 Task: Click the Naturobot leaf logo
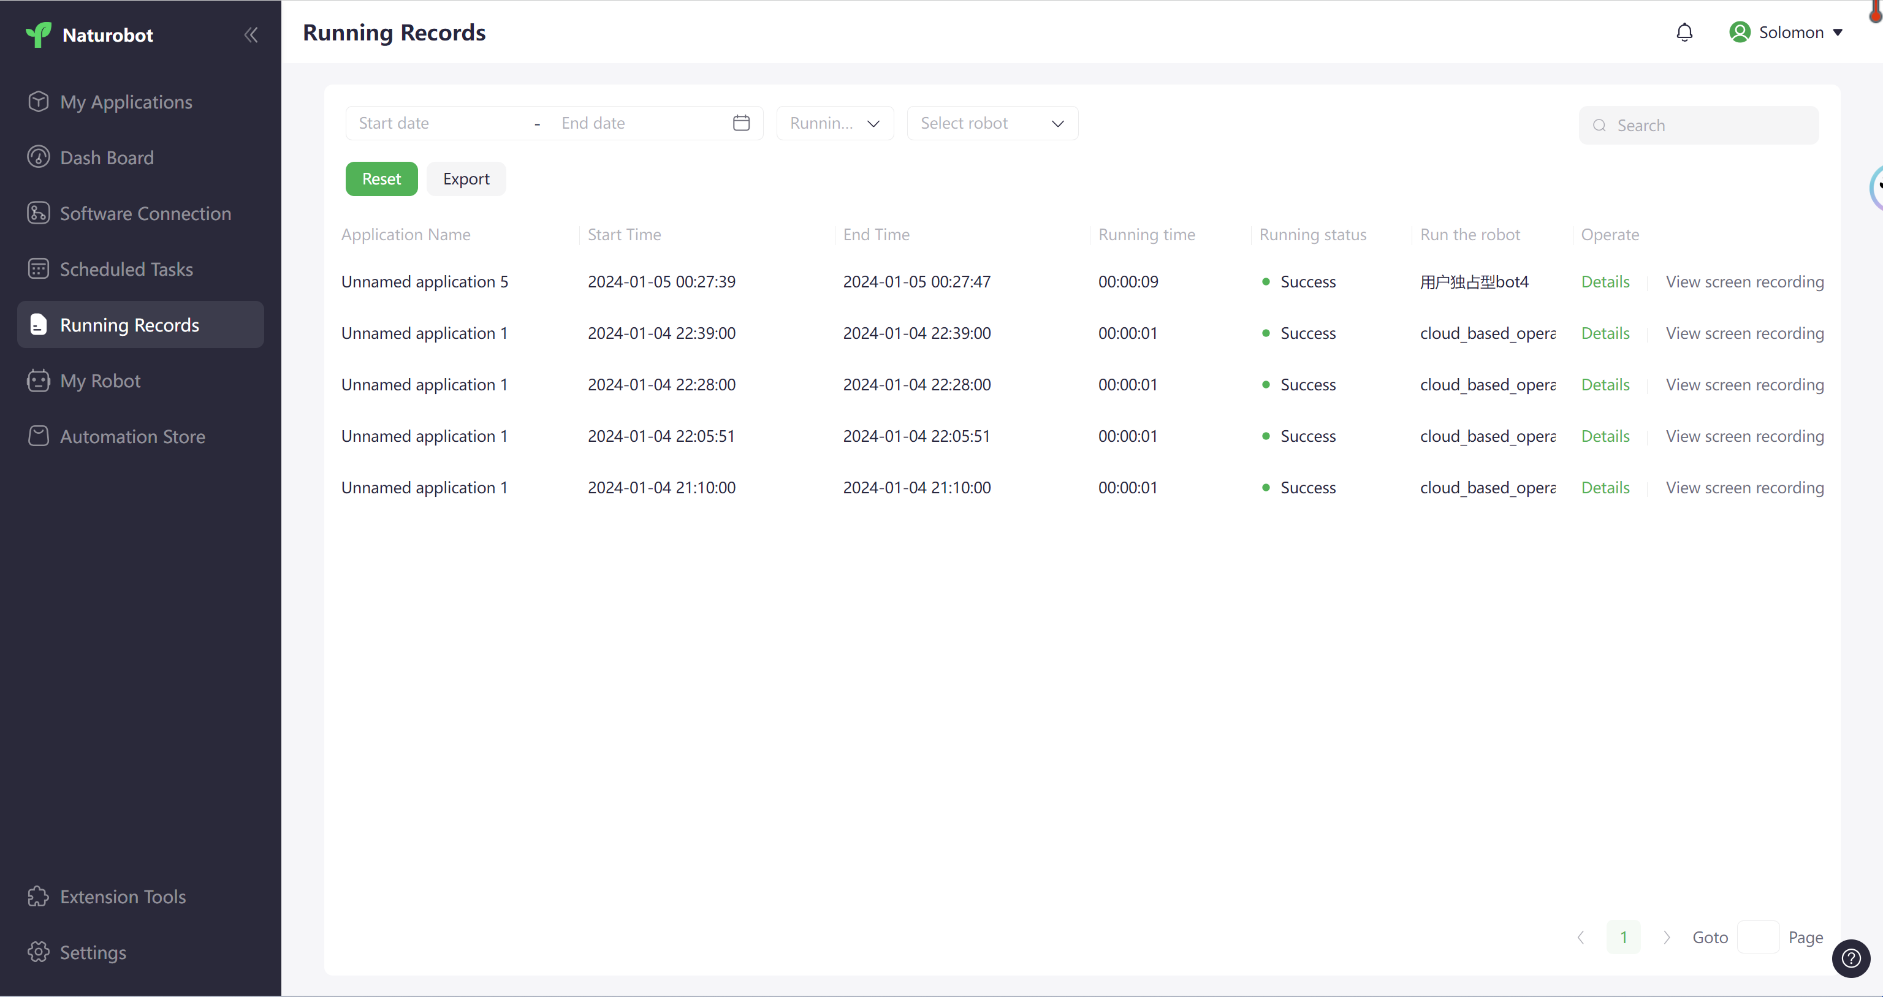click(x=38, y=34)
